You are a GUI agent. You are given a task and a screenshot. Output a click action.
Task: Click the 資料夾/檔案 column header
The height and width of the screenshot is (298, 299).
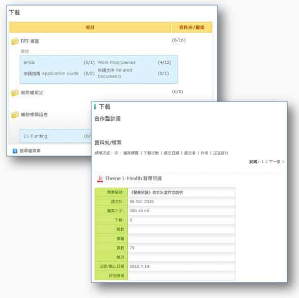tap(192, 28)
